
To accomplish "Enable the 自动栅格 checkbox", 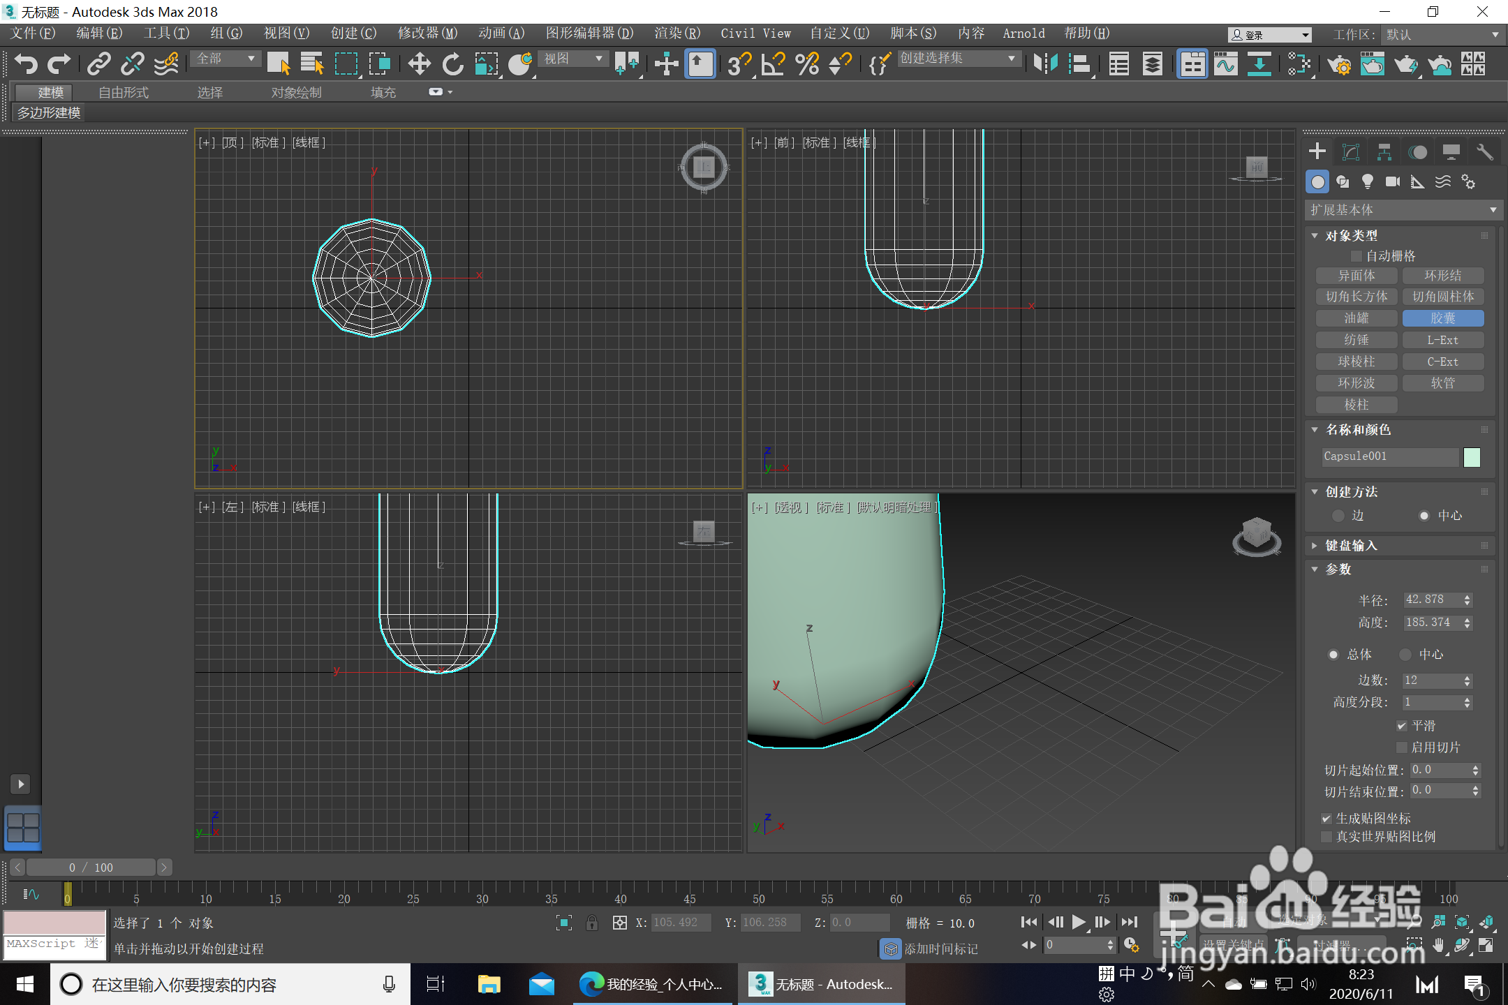I will 1357,256.
